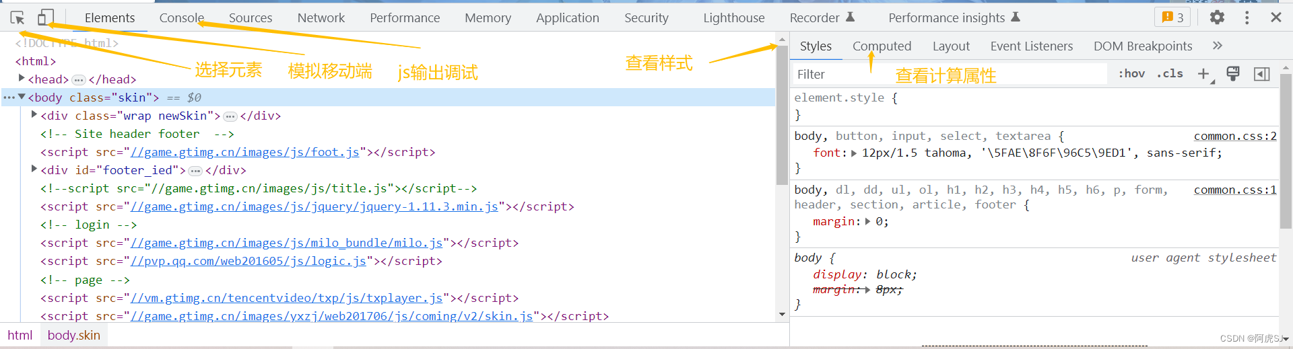1293x349 pixels.
Task: Open common.css:1 source link
Action: [x=1235, y=190]
